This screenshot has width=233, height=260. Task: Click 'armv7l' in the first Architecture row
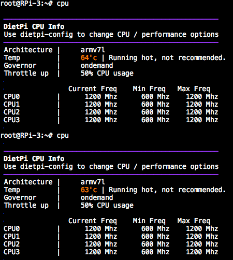[93, 50]
